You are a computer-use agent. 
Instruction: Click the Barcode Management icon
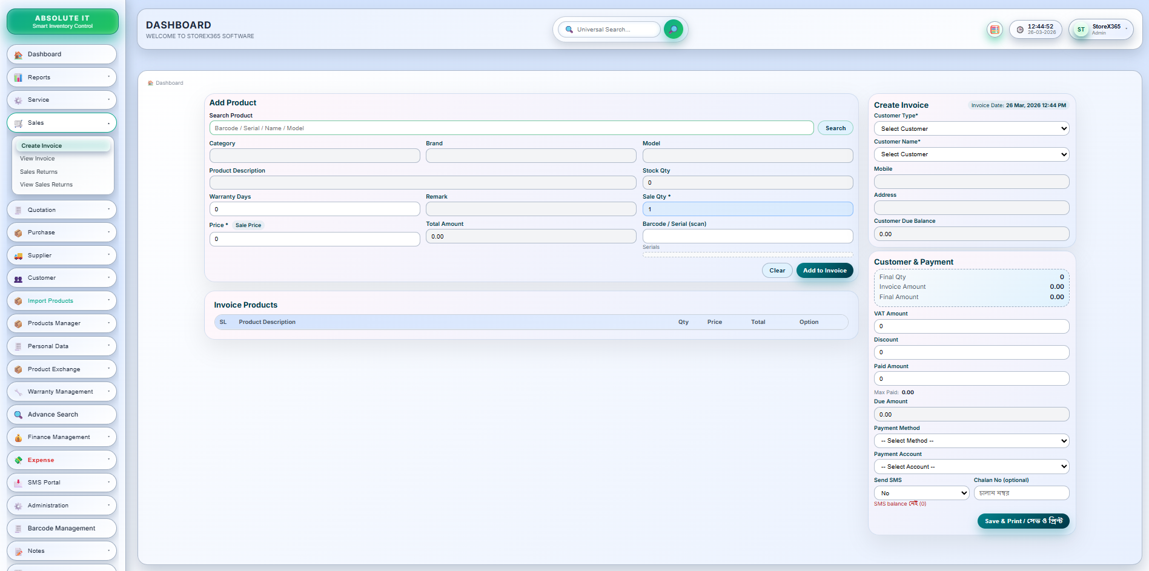click(18, 528)
